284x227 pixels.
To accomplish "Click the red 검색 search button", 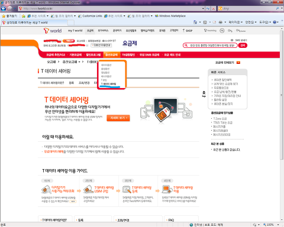I will click(x=243, y=46).
